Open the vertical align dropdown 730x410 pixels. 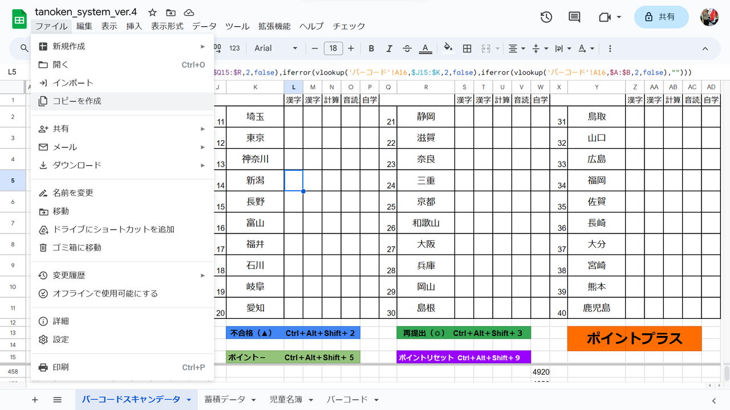(540, 48)
